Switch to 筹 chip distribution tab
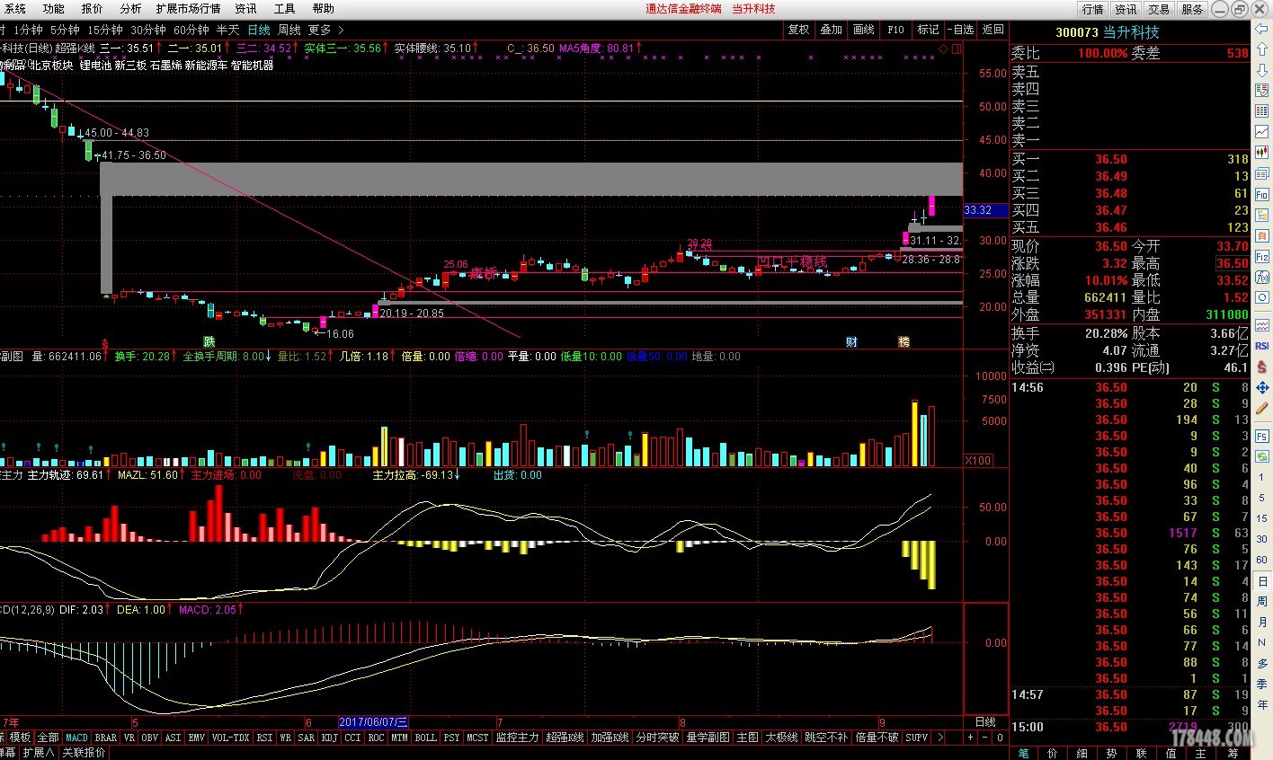This screenshot has width=1273, height=760. coord(1233,753)
